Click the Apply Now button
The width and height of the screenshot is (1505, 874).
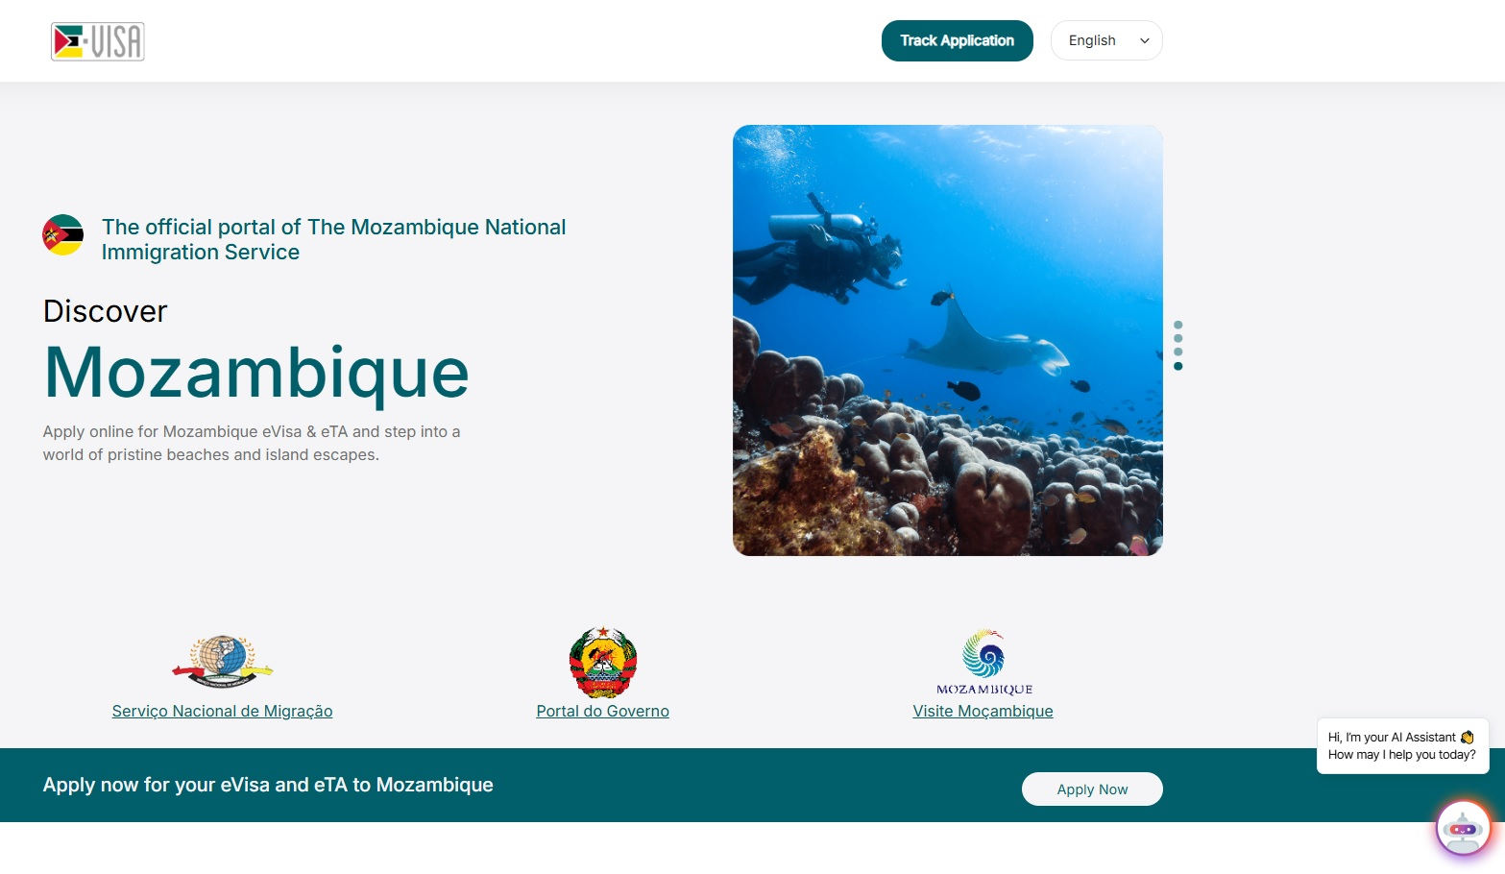[1091, 789]
